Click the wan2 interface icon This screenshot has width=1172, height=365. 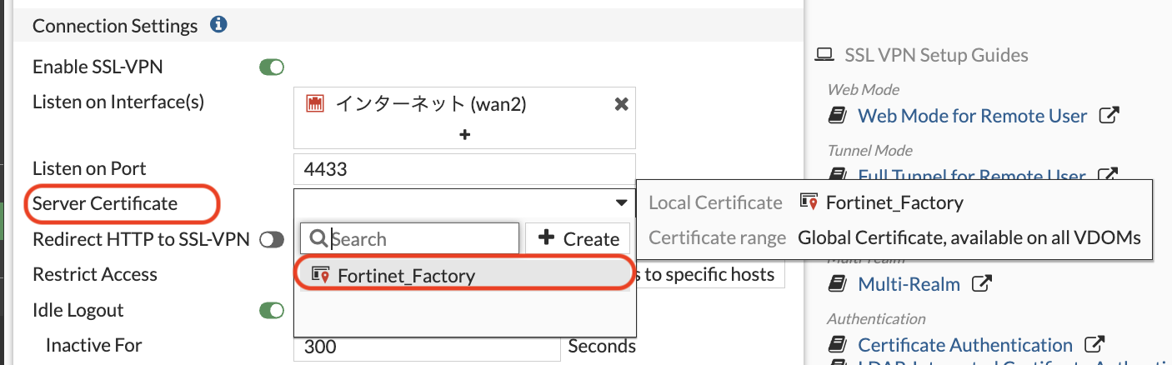pos(315,104)
